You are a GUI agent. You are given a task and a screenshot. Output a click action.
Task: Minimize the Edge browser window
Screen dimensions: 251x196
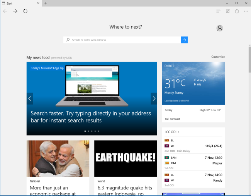click(227, 3)
